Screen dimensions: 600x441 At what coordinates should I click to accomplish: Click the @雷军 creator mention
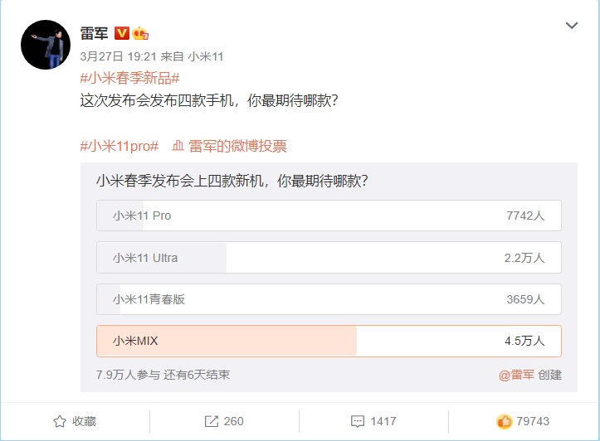click(516, 375)
